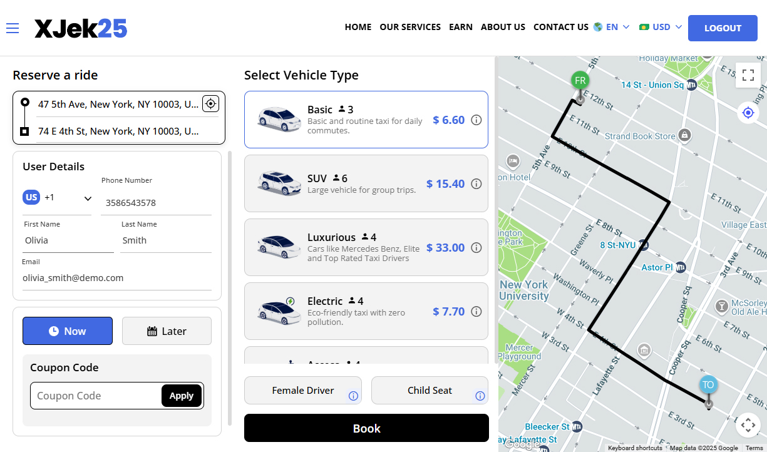Switch ride scheduling to Later
Viewport: 767px width, 452px height.
point(167,331)
